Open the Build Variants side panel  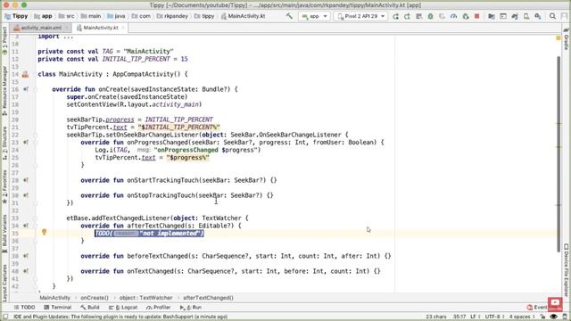[x=4, y=234]
